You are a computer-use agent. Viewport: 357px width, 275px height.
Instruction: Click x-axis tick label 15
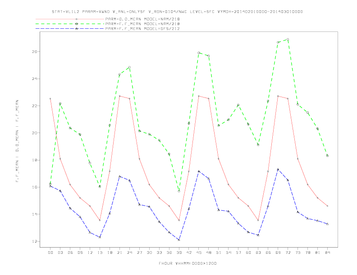pos(100,253)
